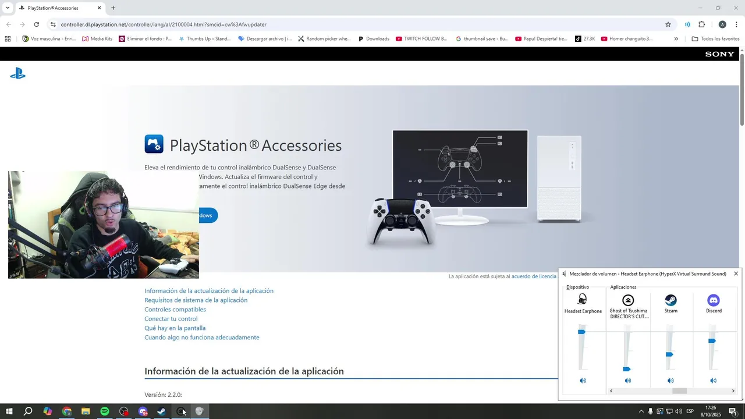Open Windows Start menu
The width and height of the screenshot is (745, 419).
coord(9,411)
